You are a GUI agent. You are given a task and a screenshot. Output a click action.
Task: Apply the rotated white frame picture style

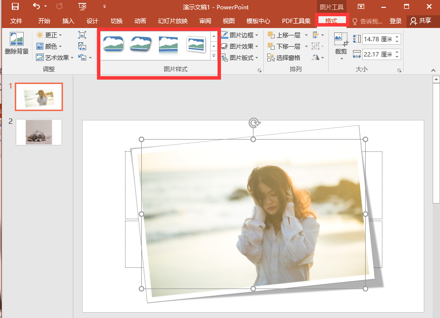point(196,44)
